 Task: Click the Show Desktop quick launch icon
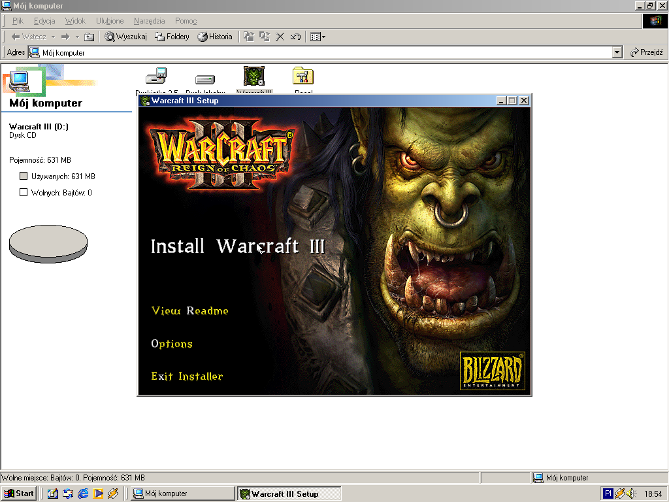[x=52, y=494]
